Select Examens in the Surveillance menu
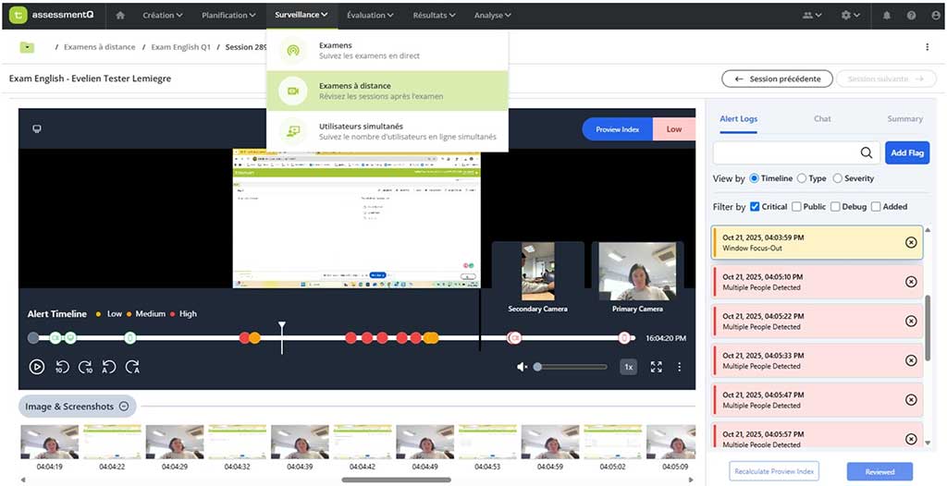 coord(387,50)
